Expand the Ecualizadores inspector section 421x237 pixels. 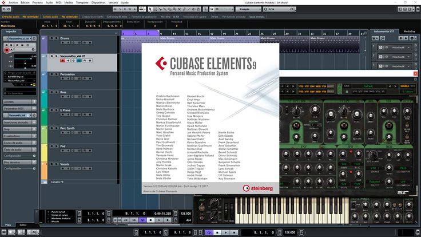coord(19,136)
